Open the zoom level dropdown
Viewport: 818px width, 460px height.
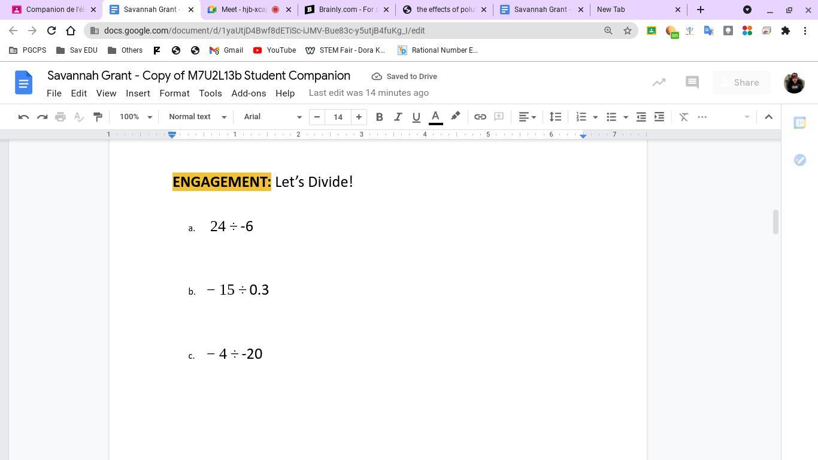[136, 117]
